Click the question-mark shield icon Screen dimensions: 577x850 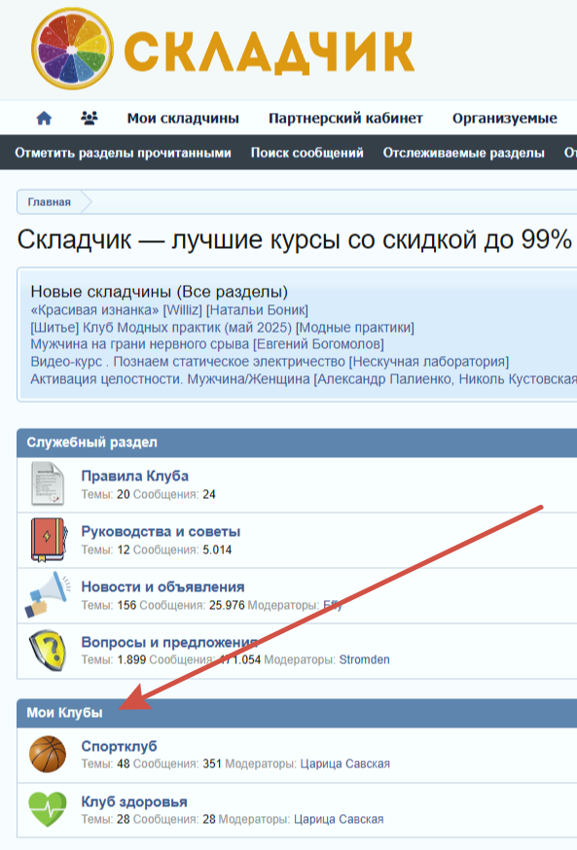click(x=47, y=651)
